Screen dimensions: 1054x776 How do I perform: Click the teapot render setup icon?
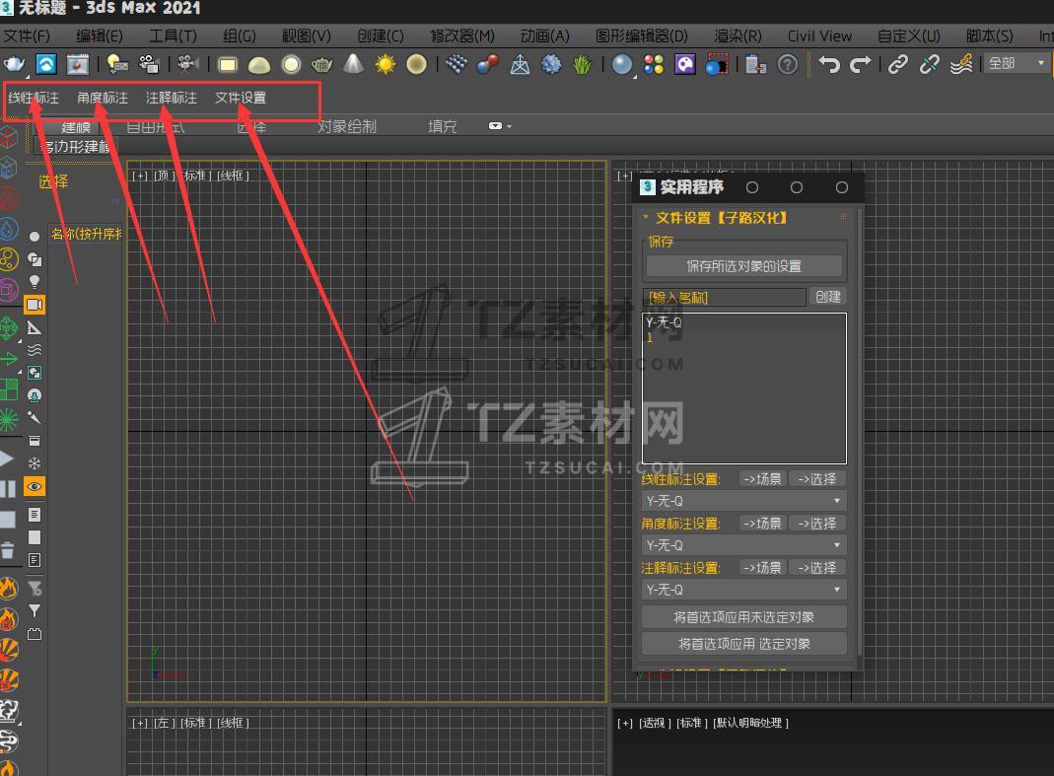click(14, 64)
